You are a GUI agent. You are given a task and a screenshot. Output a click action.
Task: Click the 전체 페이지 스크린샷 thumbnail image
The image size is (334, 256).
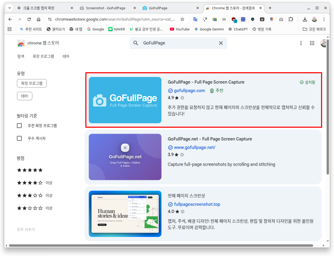coord(125,214)
